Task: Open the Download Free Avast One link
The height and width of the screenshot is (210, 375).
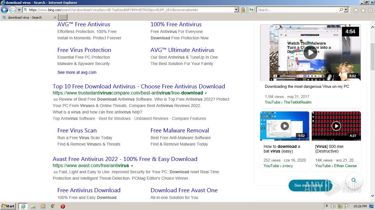Action: pyautogui.click(x=184, y=190)
